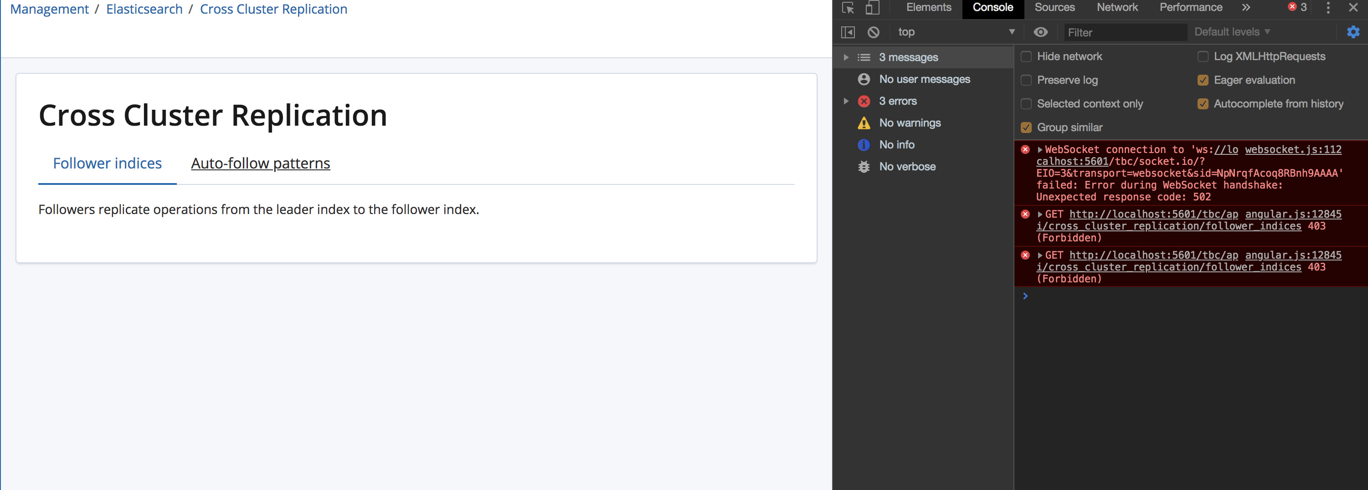The image size is (1368, 490).
Task: Switch to the Sources tab
Action: click(x=1054, y=7)
